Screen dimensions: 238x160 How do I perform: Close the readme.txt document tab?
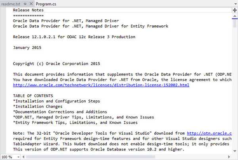(x=31, y=4)
